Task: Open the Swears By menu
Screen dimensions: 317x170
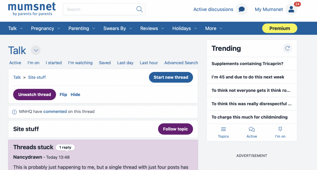Action: pos(117,28)
